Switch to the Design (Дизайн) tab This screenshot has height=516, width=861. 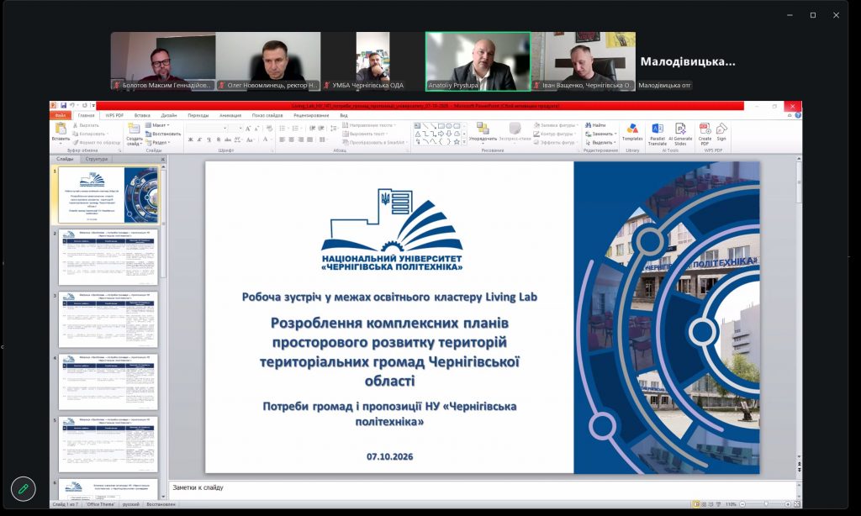168,115
